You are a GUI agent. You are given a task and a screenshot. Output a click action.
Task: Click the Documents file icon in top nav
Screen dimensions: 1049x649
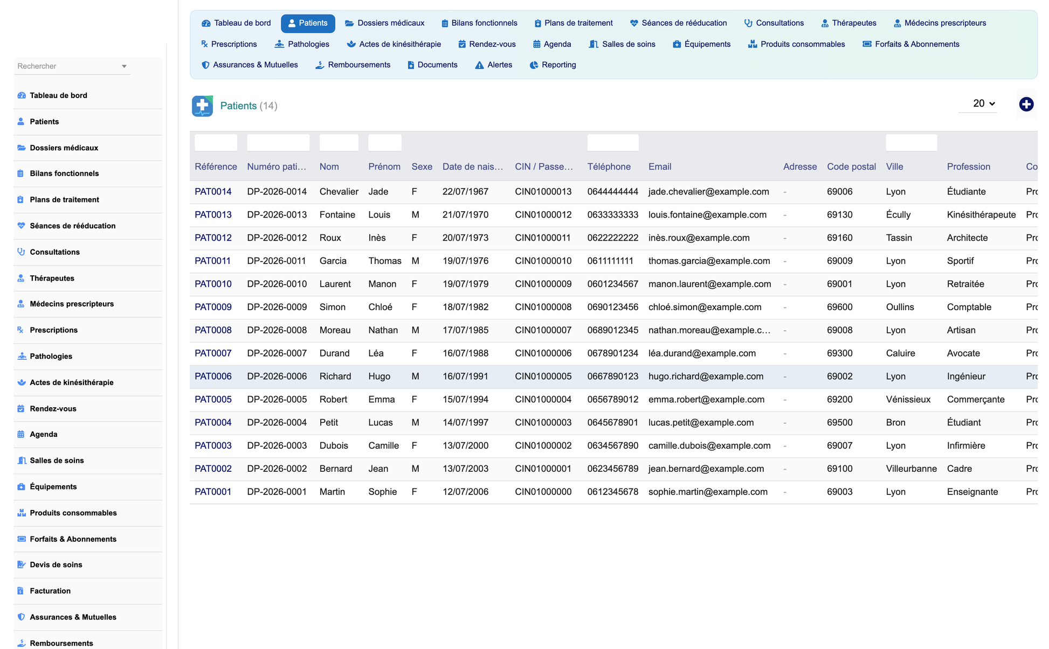[x=411, y=65]
